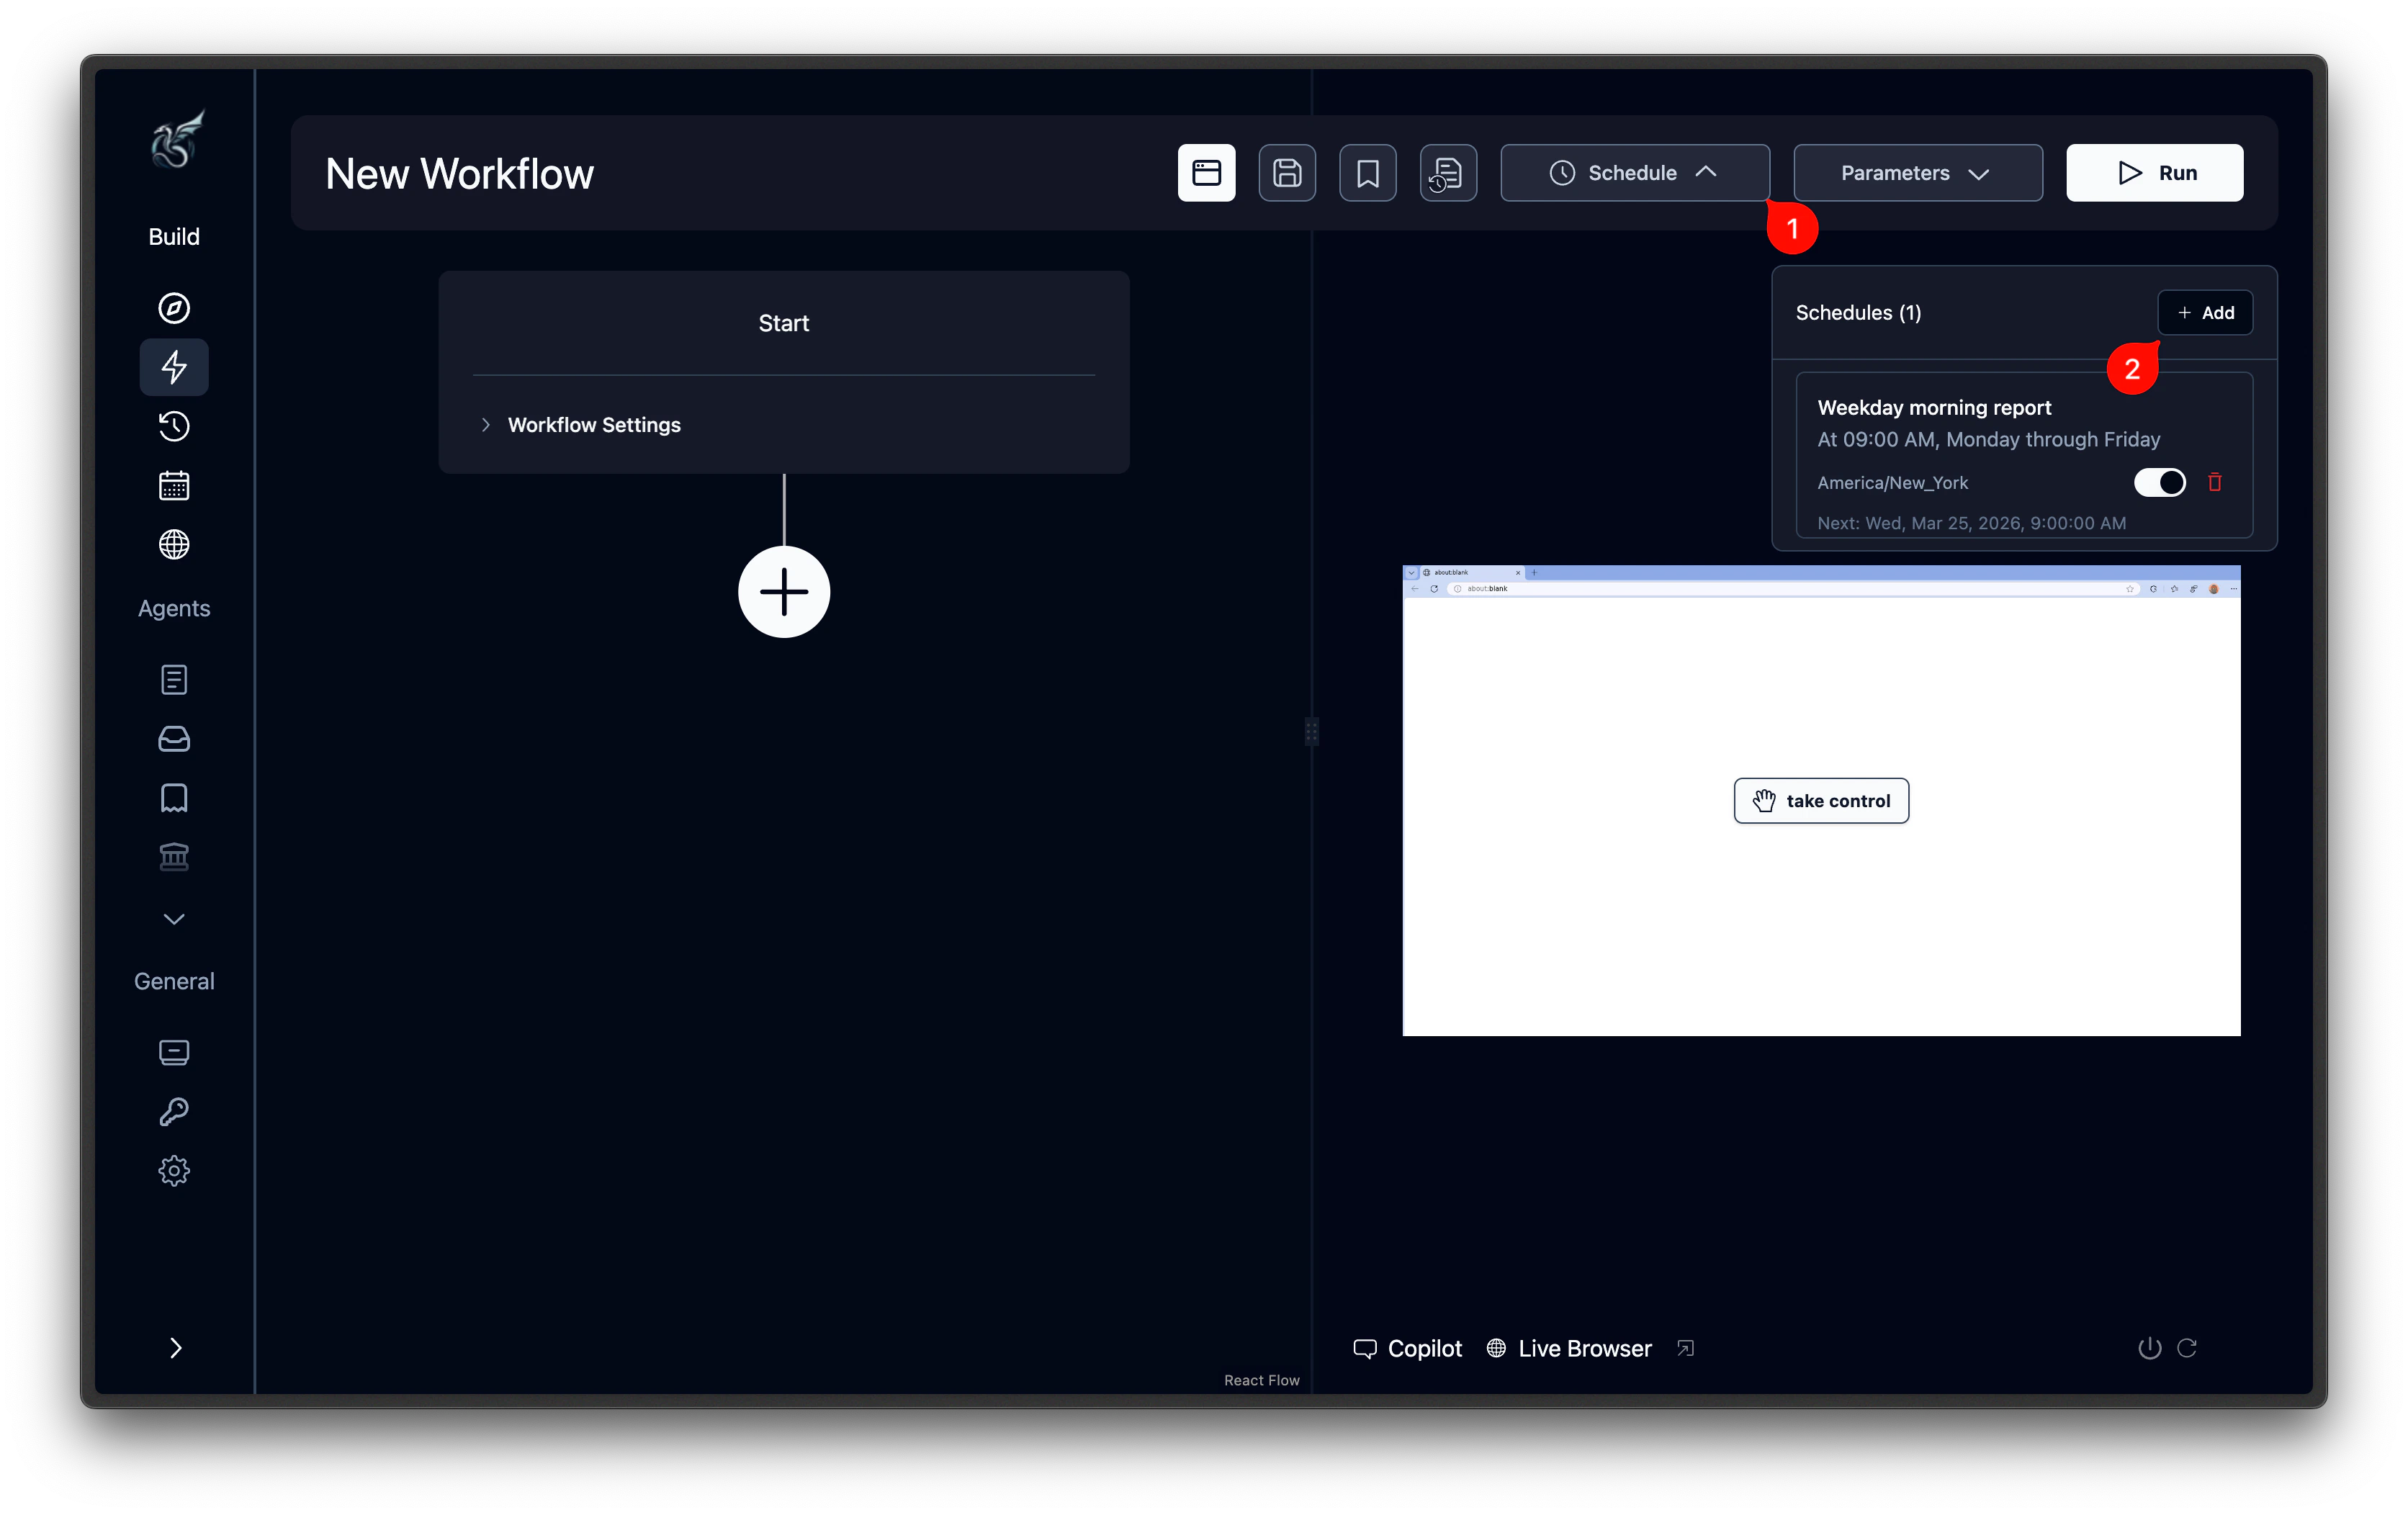2408x1515 pixels.
Task: Power off the Live Browser
Action: click(2147, 1348)
